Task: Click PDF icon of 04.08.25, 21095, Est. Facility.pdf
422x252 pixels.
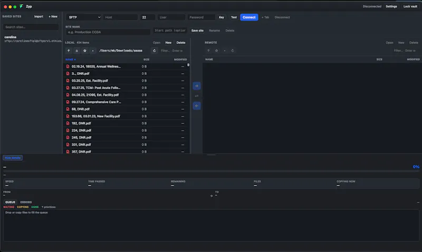Action: pyautogui.click(x=68, y=95)
